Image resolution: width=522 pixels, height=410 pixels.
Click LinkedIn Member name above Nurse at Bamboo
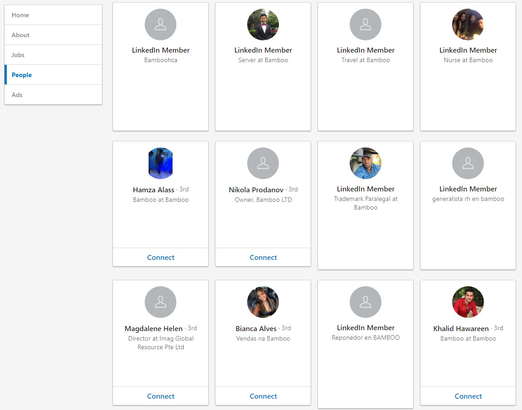[x=468, y=50]
